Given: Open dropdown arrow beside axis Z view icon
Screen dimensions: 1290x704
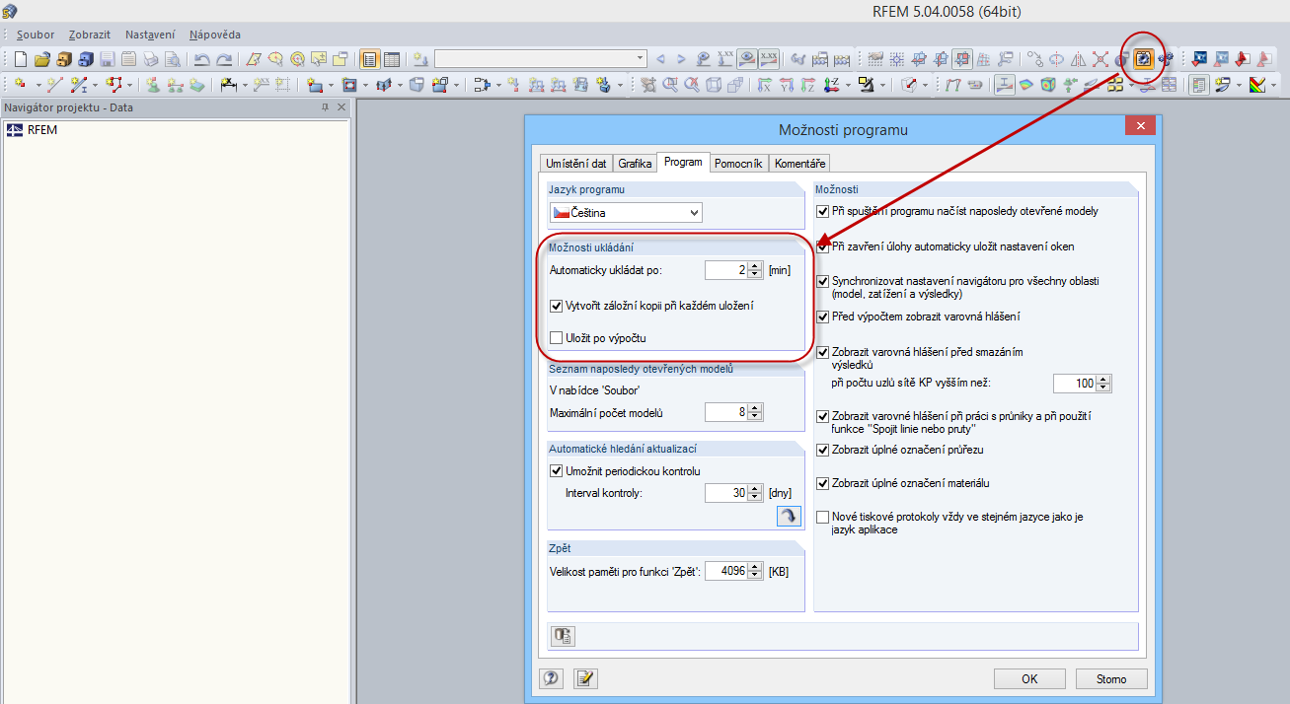Looking at the screenshot, I should 848,85.
